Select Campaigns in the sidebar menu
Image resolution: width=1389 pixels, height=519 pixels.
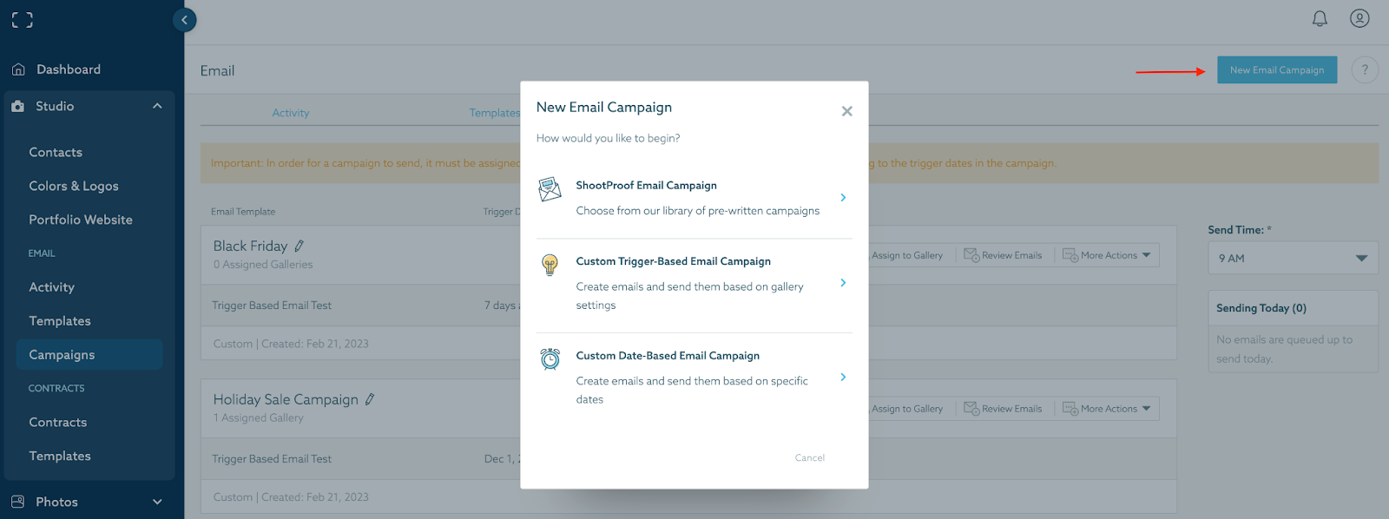tap(62, 354)
